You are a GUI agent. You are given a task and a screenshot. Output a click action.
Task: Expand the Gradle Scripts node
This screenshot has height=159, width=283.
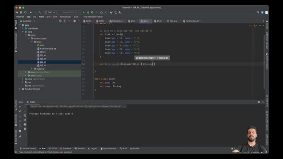tap(19, 89)
